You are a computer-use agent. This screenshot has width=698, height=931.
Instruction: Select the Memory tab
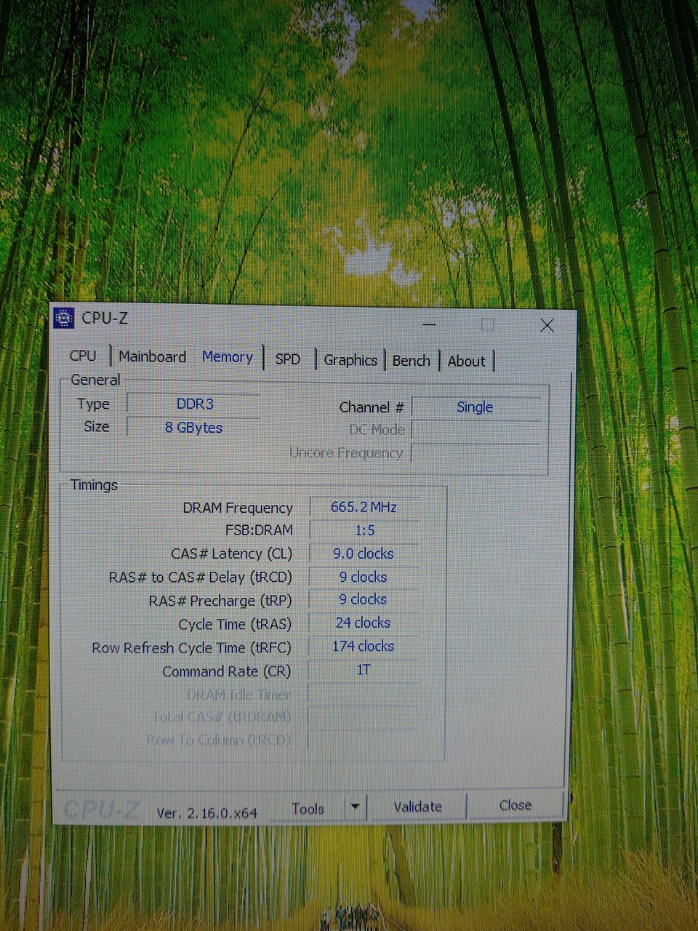[228, 357]
